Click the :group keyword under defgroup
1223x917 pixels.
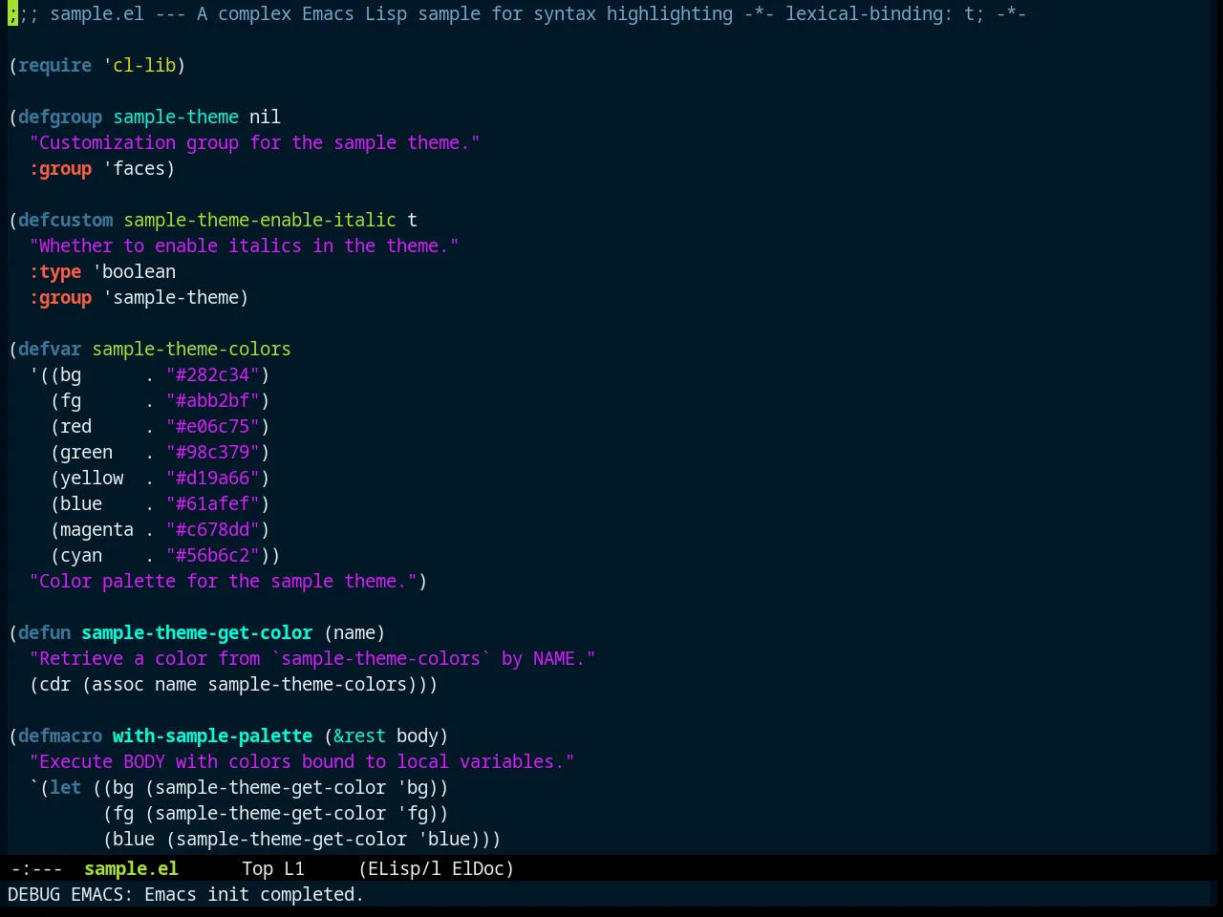(60, 168)
